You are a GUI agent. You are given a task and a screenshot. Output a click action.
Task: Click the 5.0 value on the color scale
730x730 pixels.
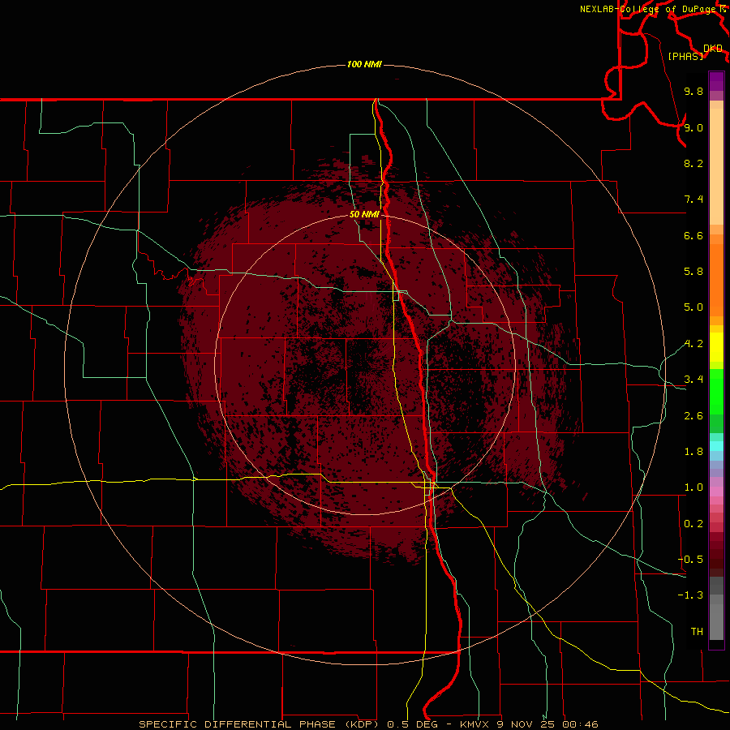693,307
